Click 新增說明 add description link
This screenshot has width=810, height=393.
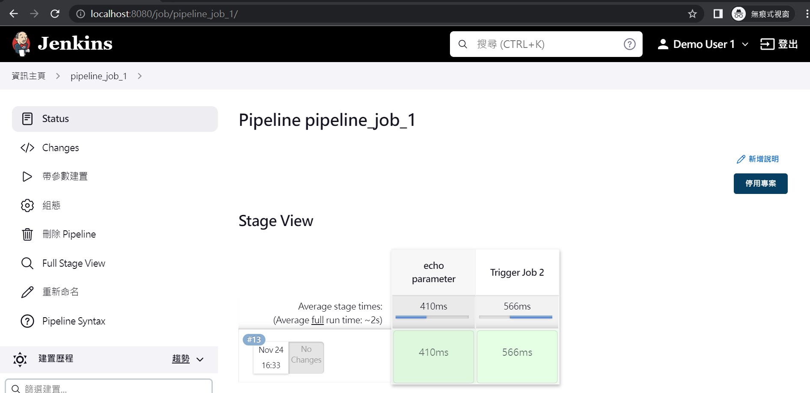coord(757,159)
